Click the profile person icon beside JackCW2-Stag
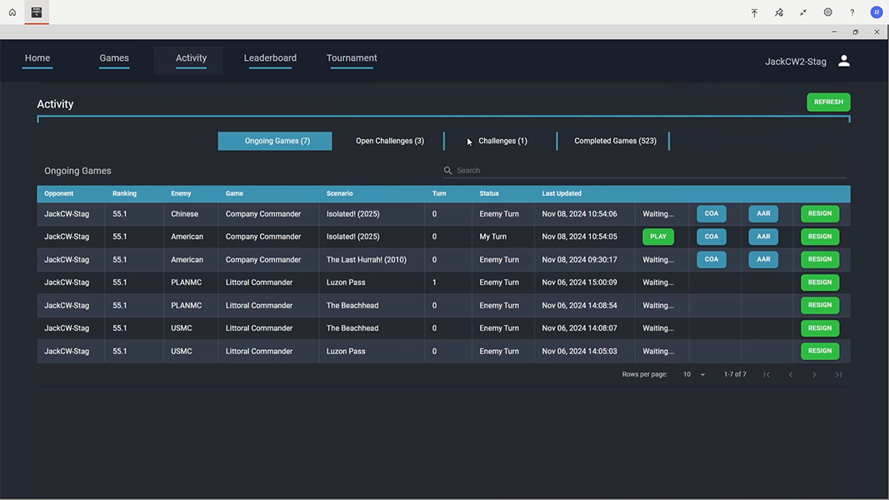This screenshot has width=889, height=500. click(843, 60)
